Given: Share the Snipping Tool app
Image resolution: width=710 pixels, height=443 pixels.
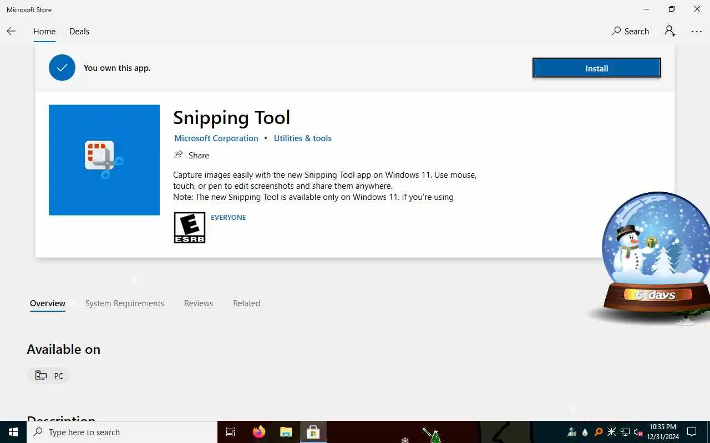Looking at the screenshot, I should click(192, 155).
